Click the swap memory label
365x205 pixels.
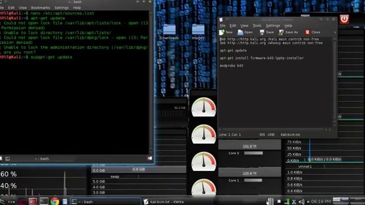point(115,177)
